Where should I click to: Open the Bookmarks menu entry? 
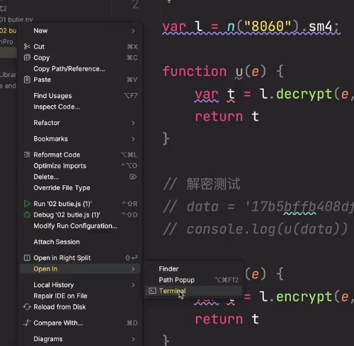(80, 139)
